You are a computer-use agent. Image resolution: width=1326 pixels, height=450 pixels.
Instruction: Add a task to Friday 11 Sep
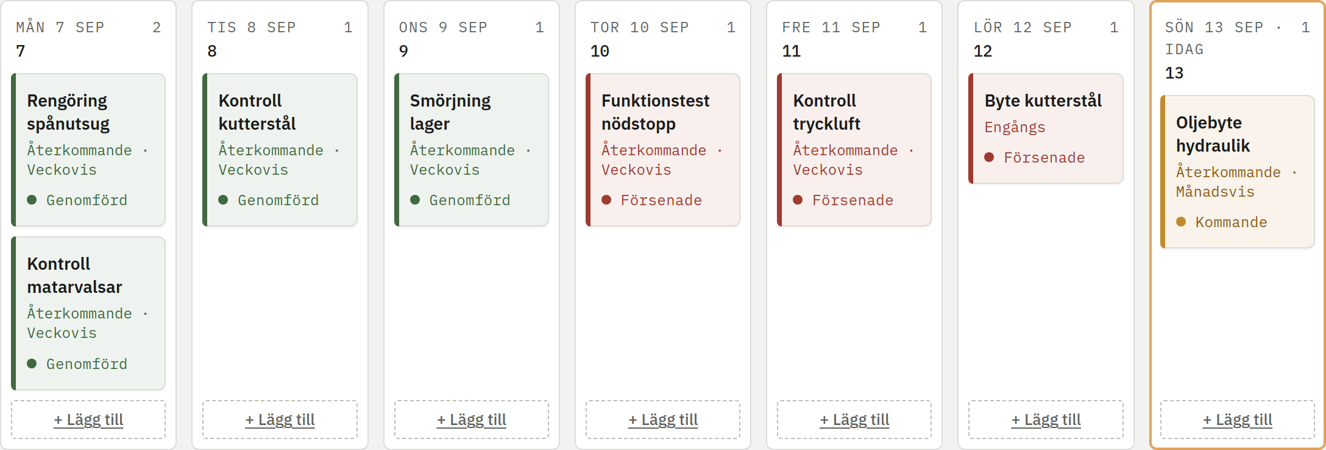[x=854, y=420]
